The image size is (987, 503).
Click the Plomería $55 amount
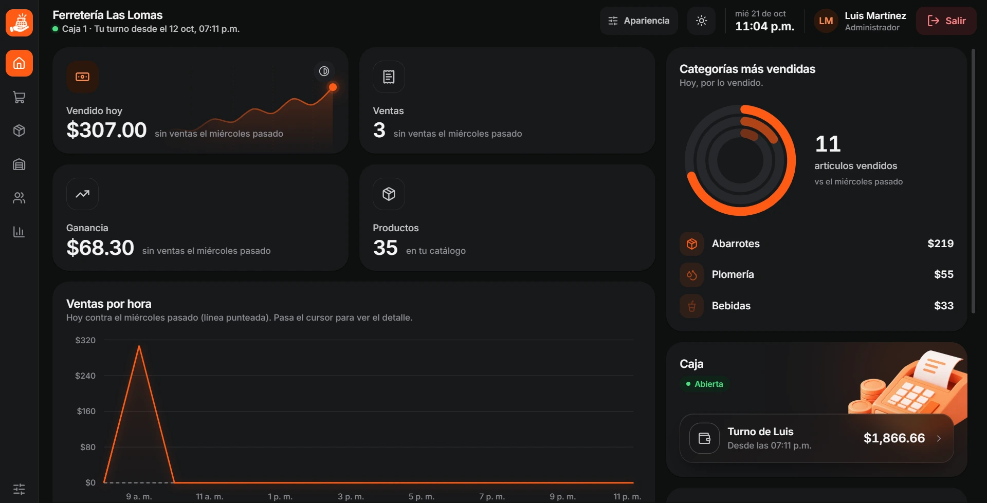click(943, 274)
